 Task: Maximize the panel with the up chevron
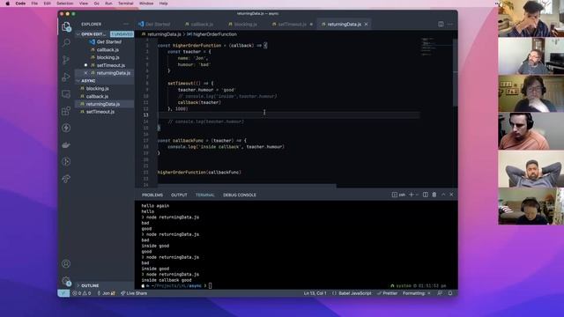click(x=443, y=195)
